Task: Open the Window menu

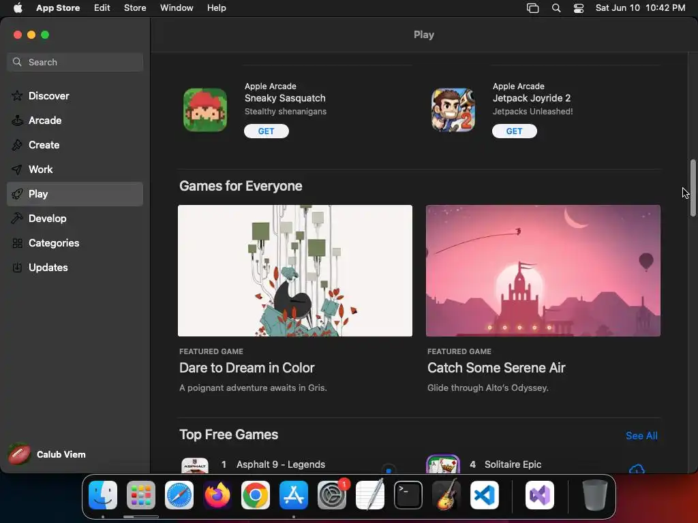Action: click(177, 7)
